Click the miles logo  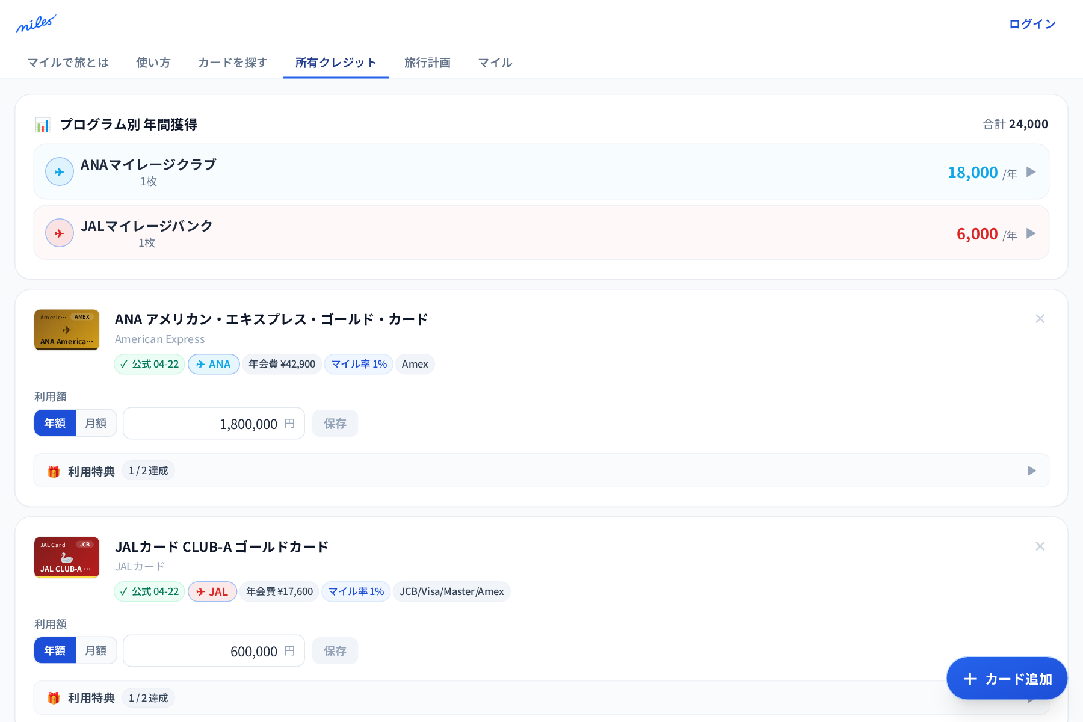click(x=36, y=23)
